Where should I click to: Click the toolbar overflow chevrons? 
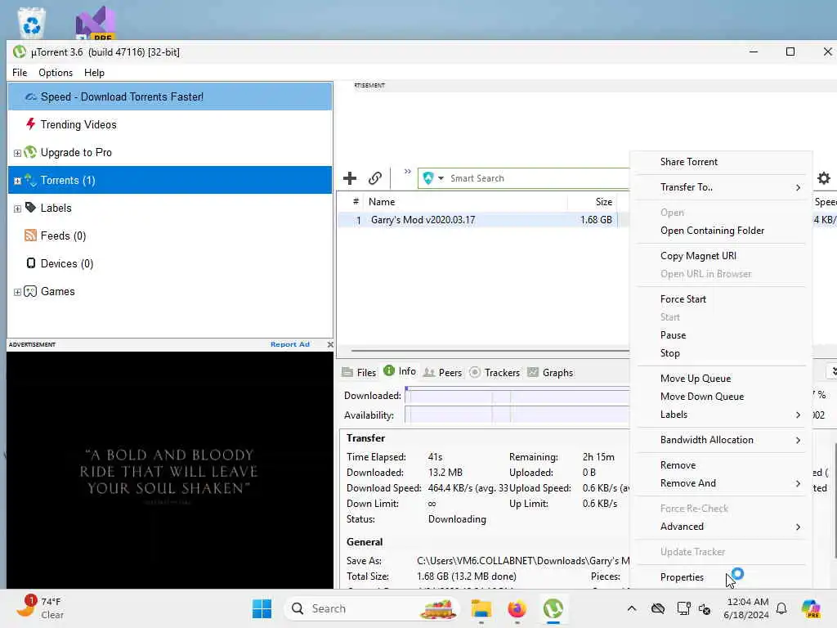(x=408, y=172)
